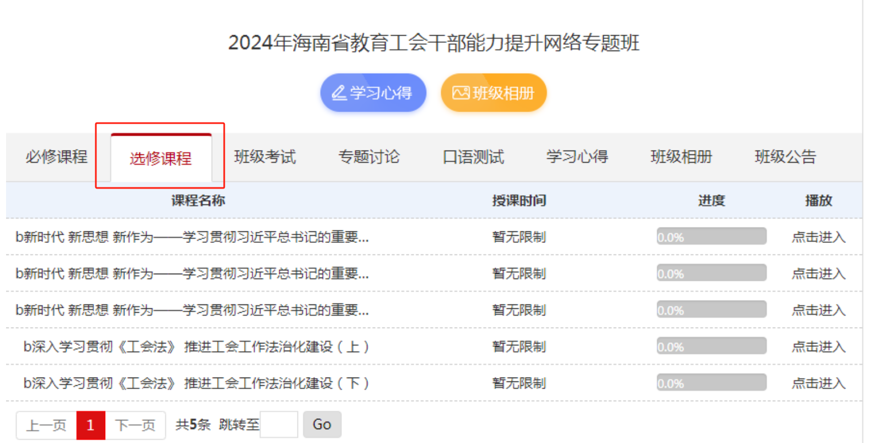Viewport: 872px width, 443px height.
Task: Select the 选修课程 tab
Action: pyautogui.click(x=160, y=158)
